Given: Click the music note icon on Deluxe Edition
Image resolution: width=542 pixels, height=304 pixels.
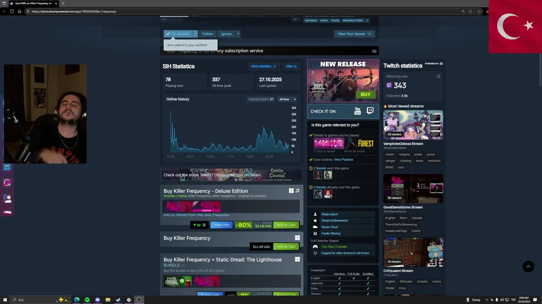Looking at the screenshot, I should click(x=297, y=191).
